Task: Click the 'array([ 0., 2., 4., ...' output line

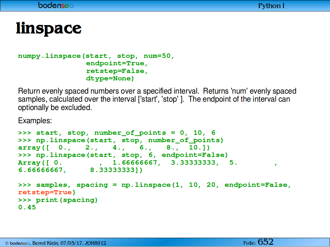Action: (x=114, y=148)
